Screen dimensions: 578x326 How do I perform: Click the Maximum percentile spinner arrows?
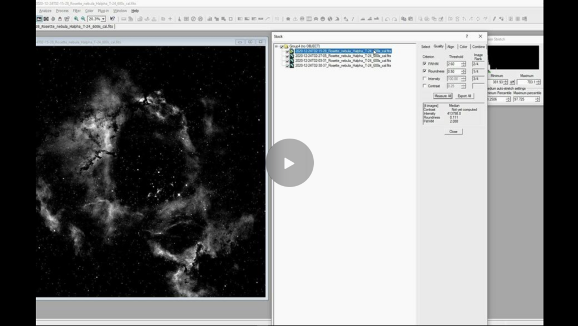[537, 99]
